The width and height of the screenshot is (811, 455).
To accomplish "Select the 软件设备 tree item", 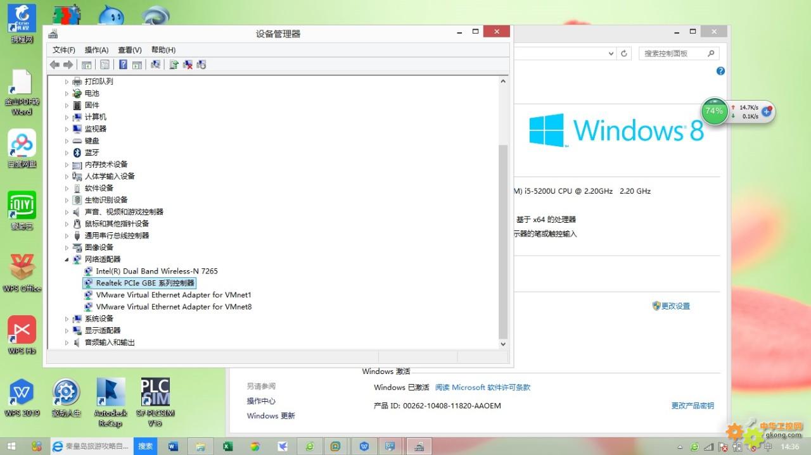I will click(99, 188).
